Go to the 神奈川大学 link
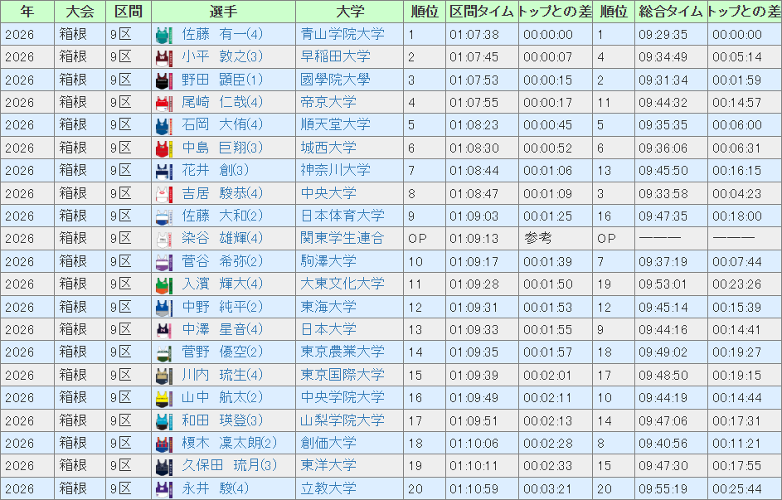 coord(335,170)
